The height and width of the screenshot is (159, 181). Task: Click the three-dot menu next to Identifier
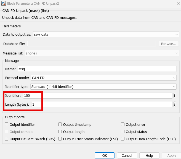coord(174,95)
